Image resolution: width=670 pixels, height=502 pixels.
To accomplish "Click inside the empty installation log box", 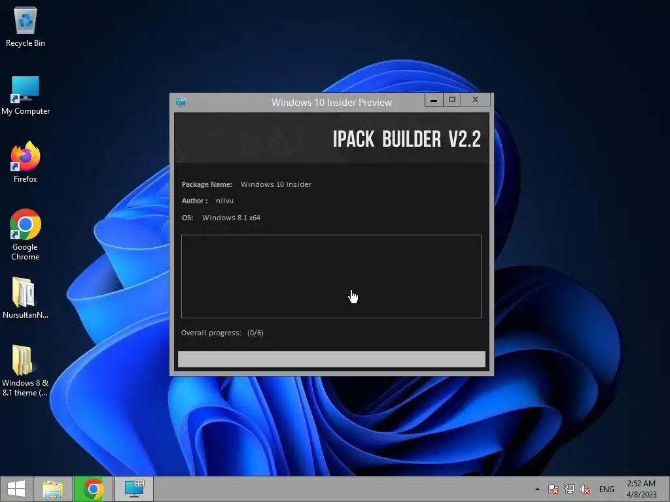I will (x=331, y=276).
